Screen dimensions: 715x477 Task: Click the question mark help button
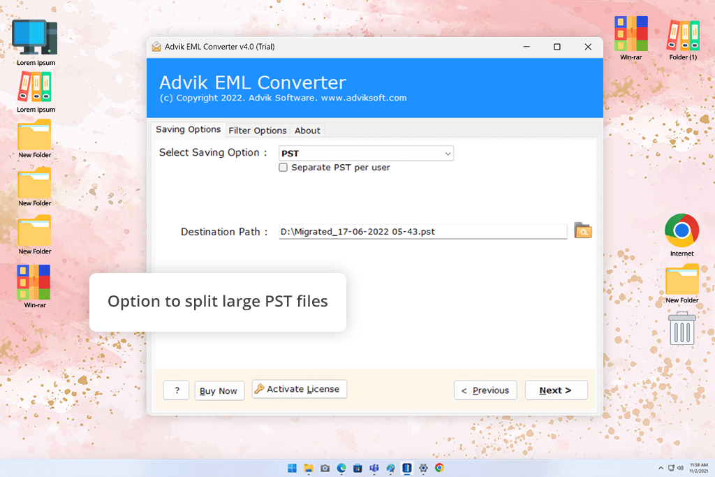(177, 390)
